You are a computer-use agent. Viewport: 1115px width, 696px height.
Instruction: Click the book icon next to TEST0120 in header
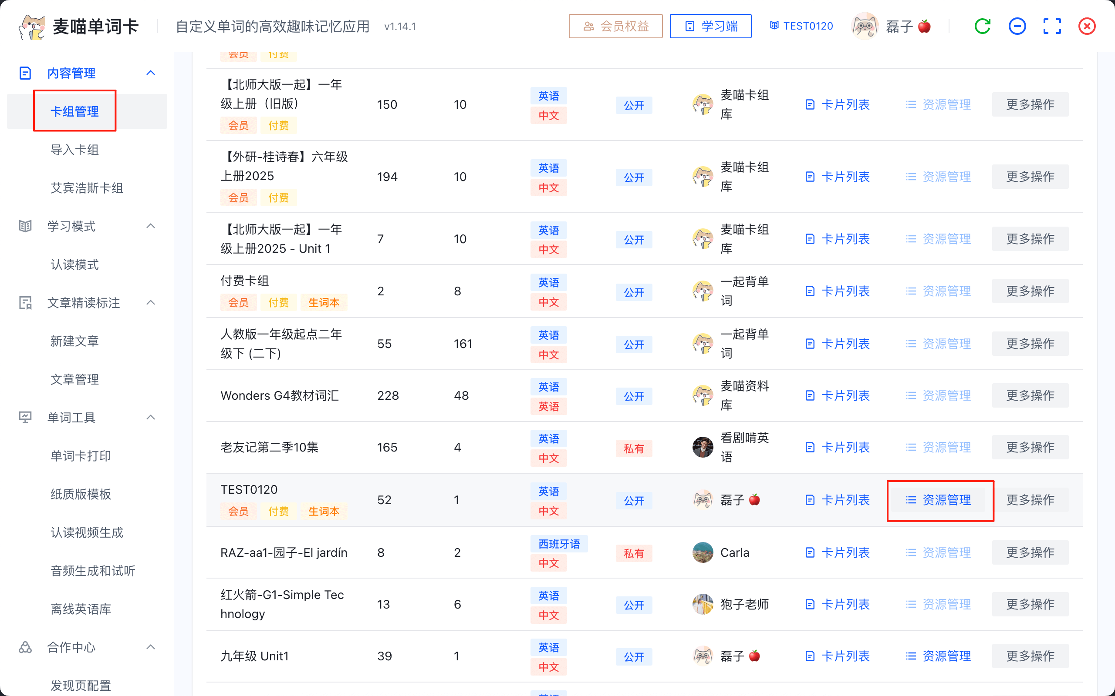point(774,26)
